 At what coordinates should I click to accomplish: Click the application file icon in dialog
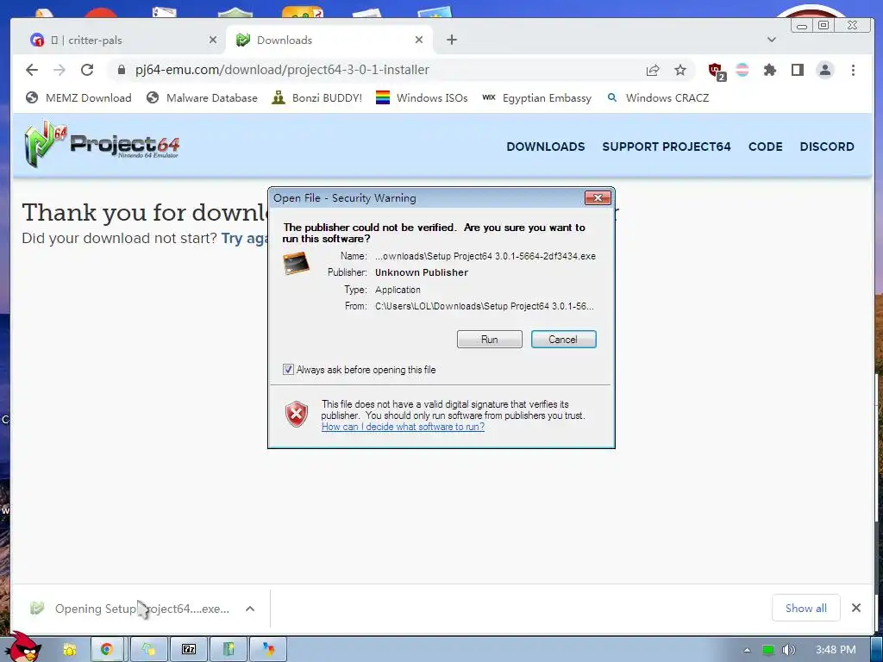[297, 264]
